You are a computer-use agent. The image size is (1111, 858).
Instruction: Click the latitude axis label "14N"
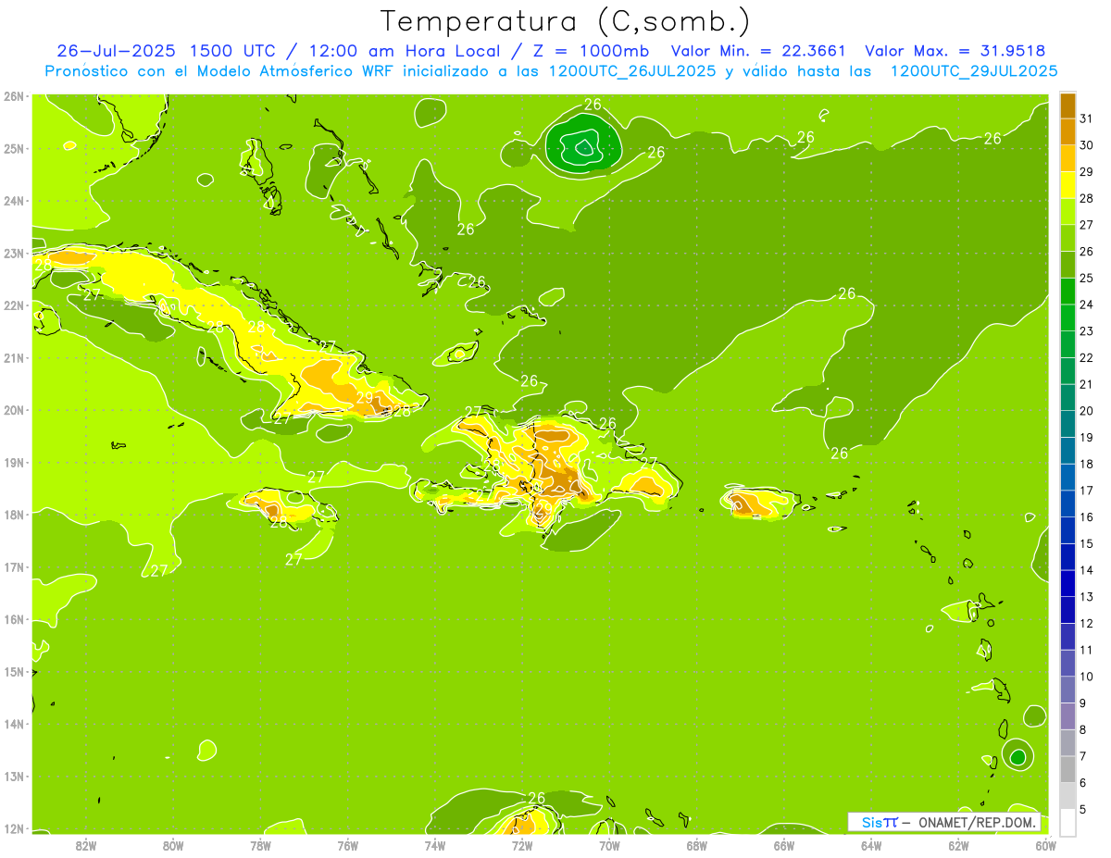point(14,724)
